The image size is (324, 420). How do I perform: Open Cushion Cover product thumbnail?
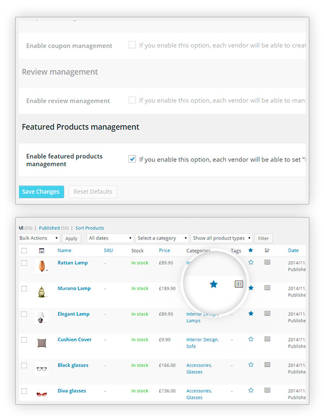point(42,343)
